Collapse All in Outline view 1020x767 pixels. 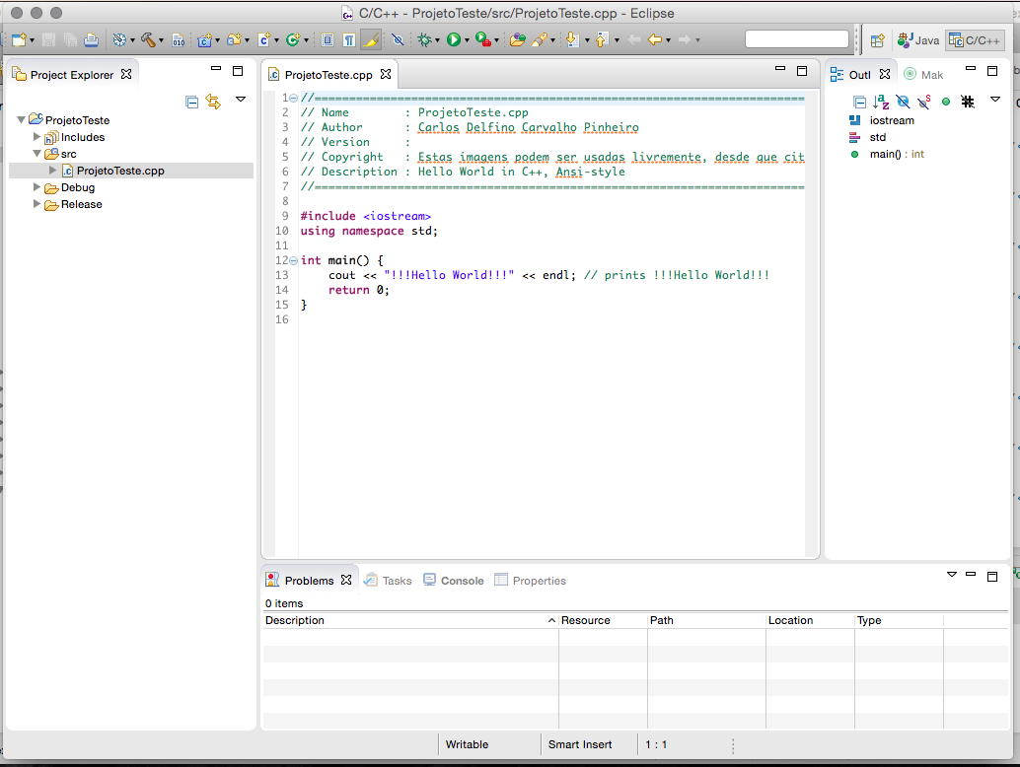[x=859, y=102]
